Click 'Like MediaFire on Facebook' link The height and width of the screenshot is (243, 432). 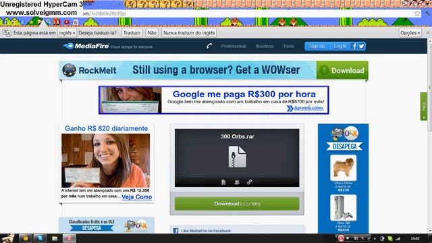pyautogui.click(x=206, y=231)
